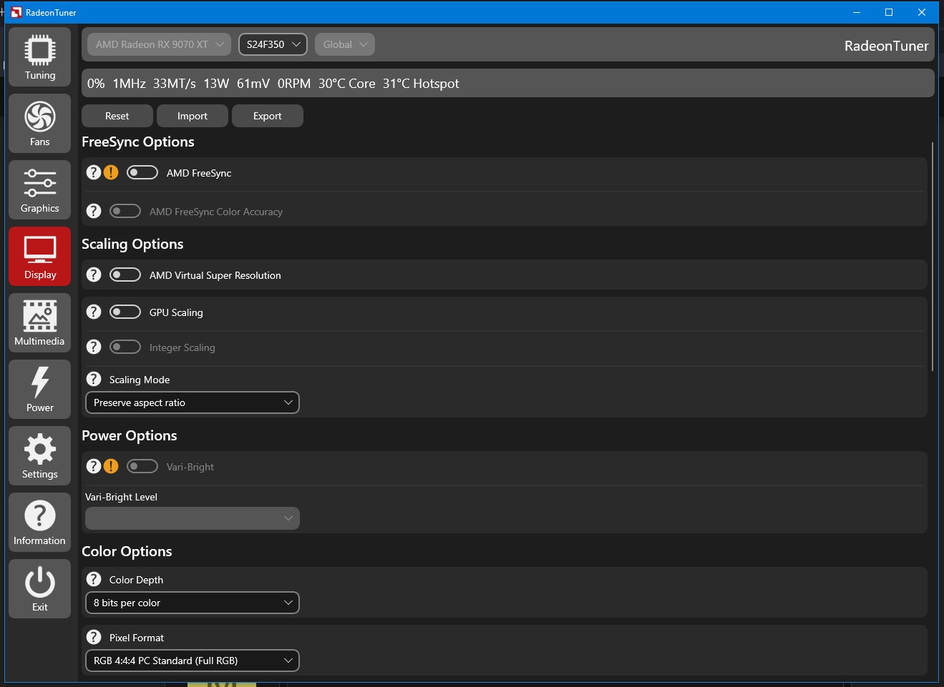This screenshot has height=687, width=944.
Task: Select the Display monitor section
Action: [x=40, y=256]
